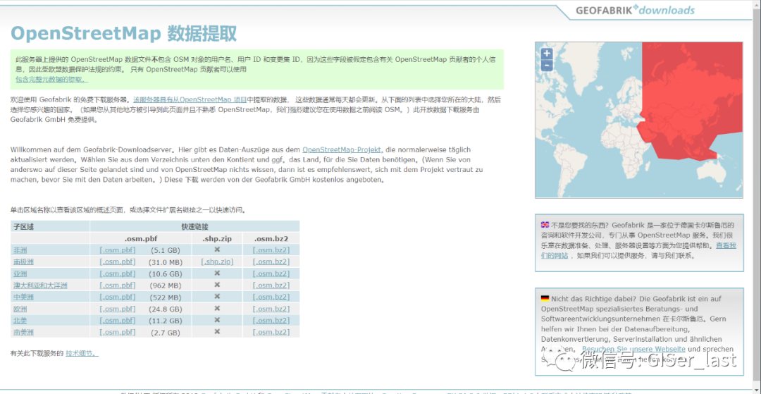Open the 亚洲 subregion page
The width and height of the screenshot is (761, 394).
20,273
